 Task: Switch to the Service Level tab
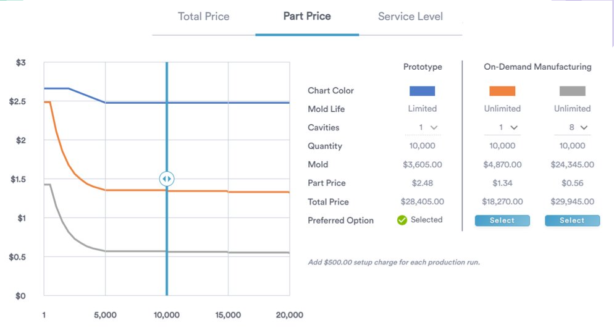click(410, 17)
